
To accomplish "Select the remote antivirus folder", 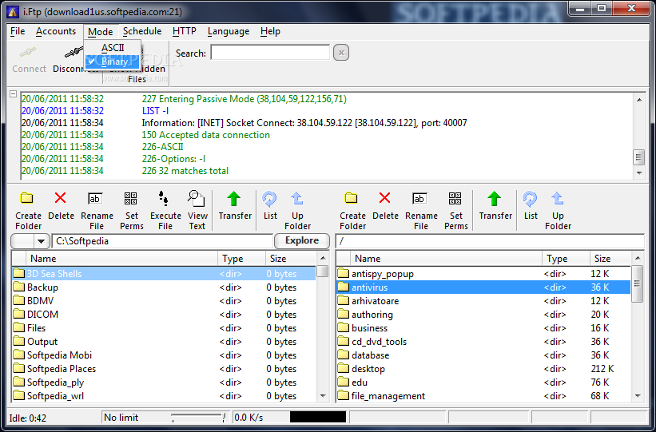I will [x=483, y=287].
